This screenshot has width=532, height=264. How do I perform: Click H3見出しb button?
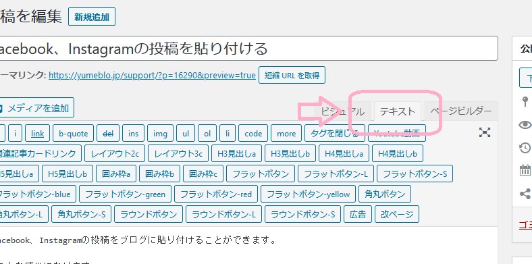click(x=290, y=154)
